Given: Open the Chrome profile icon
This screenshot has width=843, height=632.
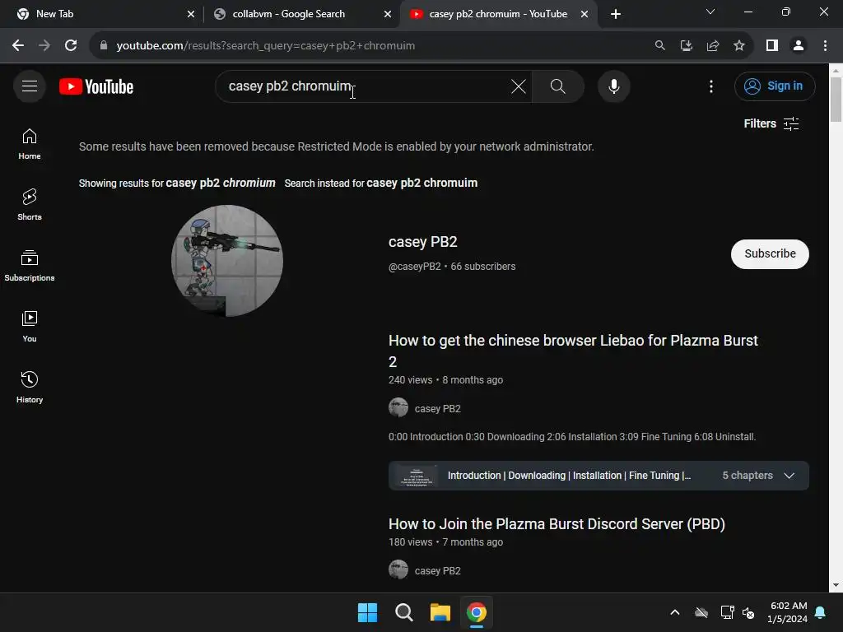Looking at the screenshot, I should 799,46.
